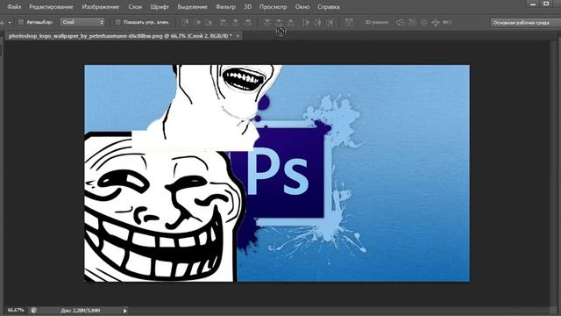The width and height of the screenshot is (561, 316).
Task: Open the Окно menu
Action: tap(302, 6)
